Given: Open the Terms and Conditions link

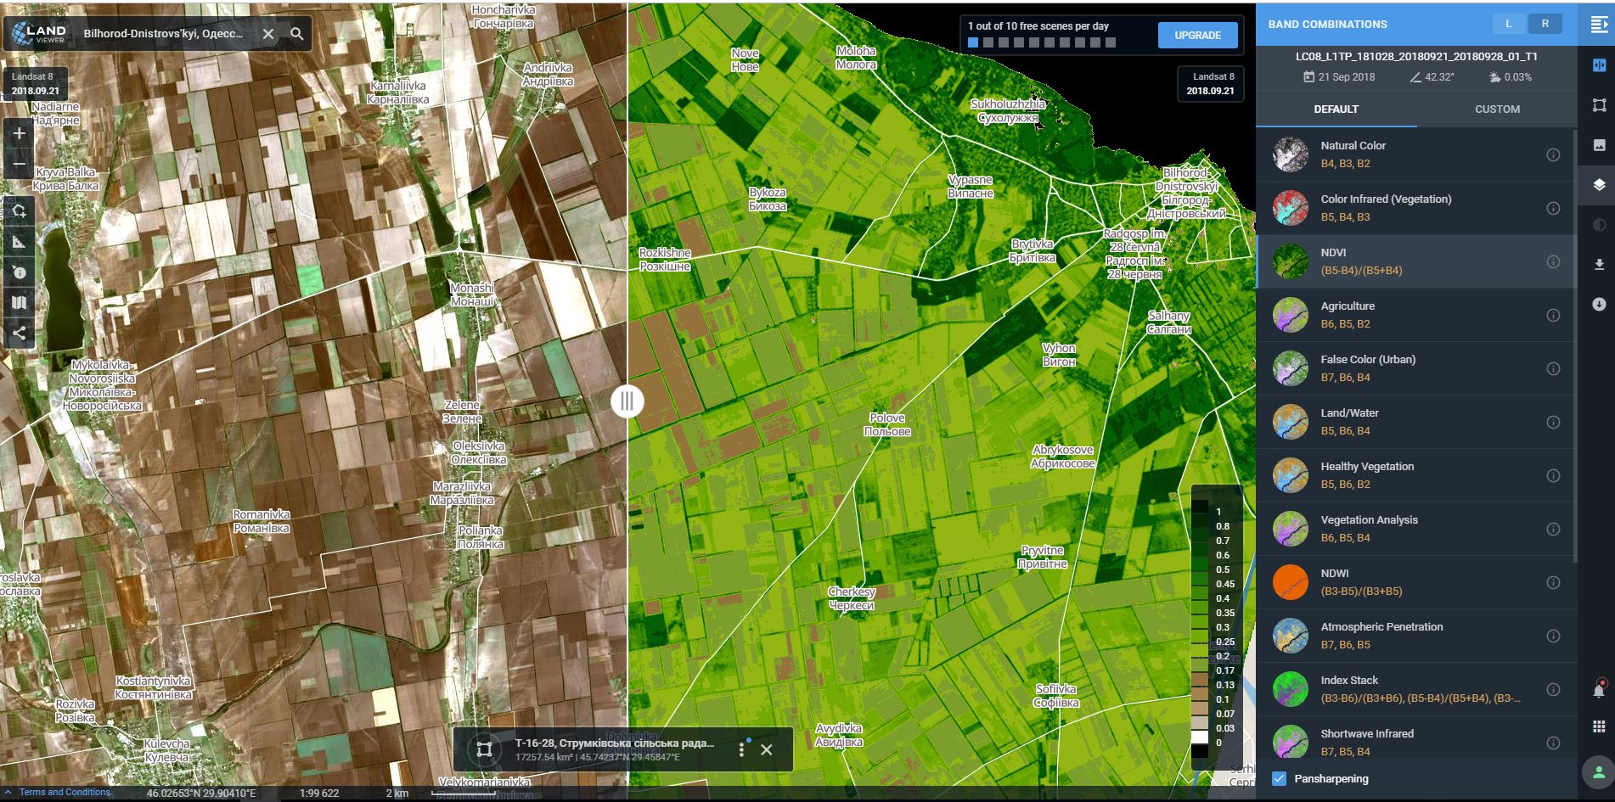Looking at the screenshot, I should pyautogui.click(x=63, y=792).
